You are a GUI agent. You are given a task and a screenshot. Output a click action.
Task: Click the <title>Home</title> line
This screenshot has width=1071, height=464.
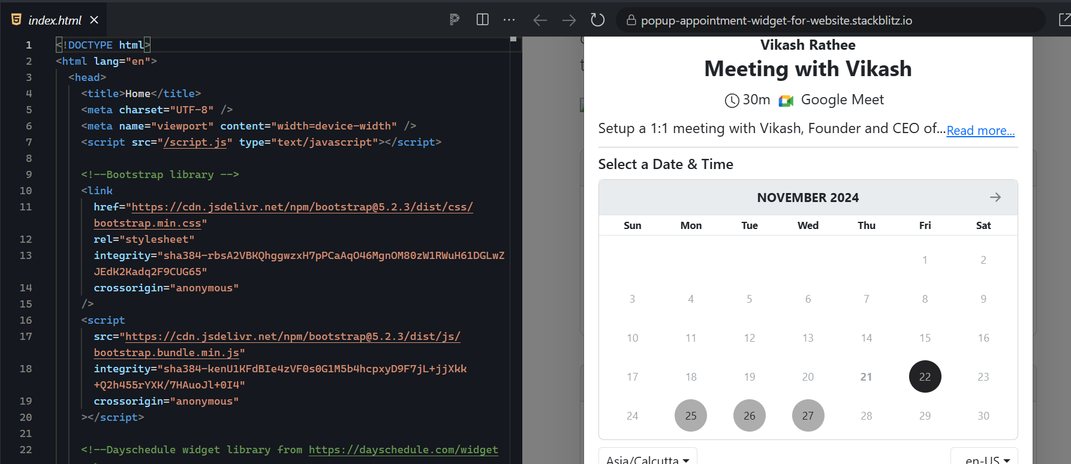[x=141, y=94]
